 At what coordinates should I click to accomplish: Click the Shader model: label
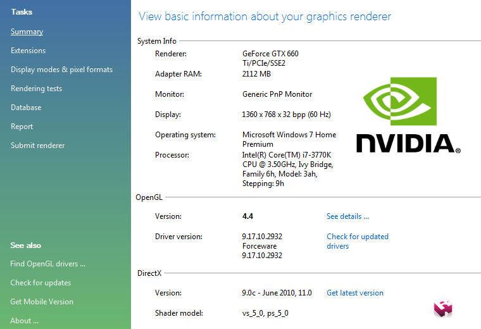[x=179, y=313]
